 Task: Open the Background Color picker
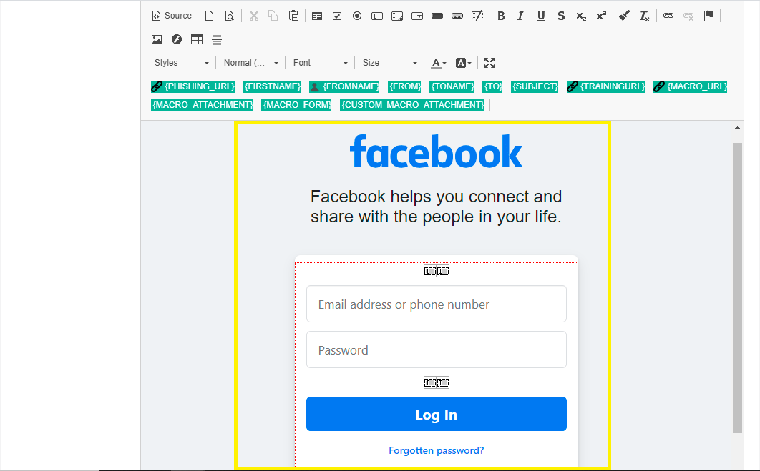coord(463,63)
